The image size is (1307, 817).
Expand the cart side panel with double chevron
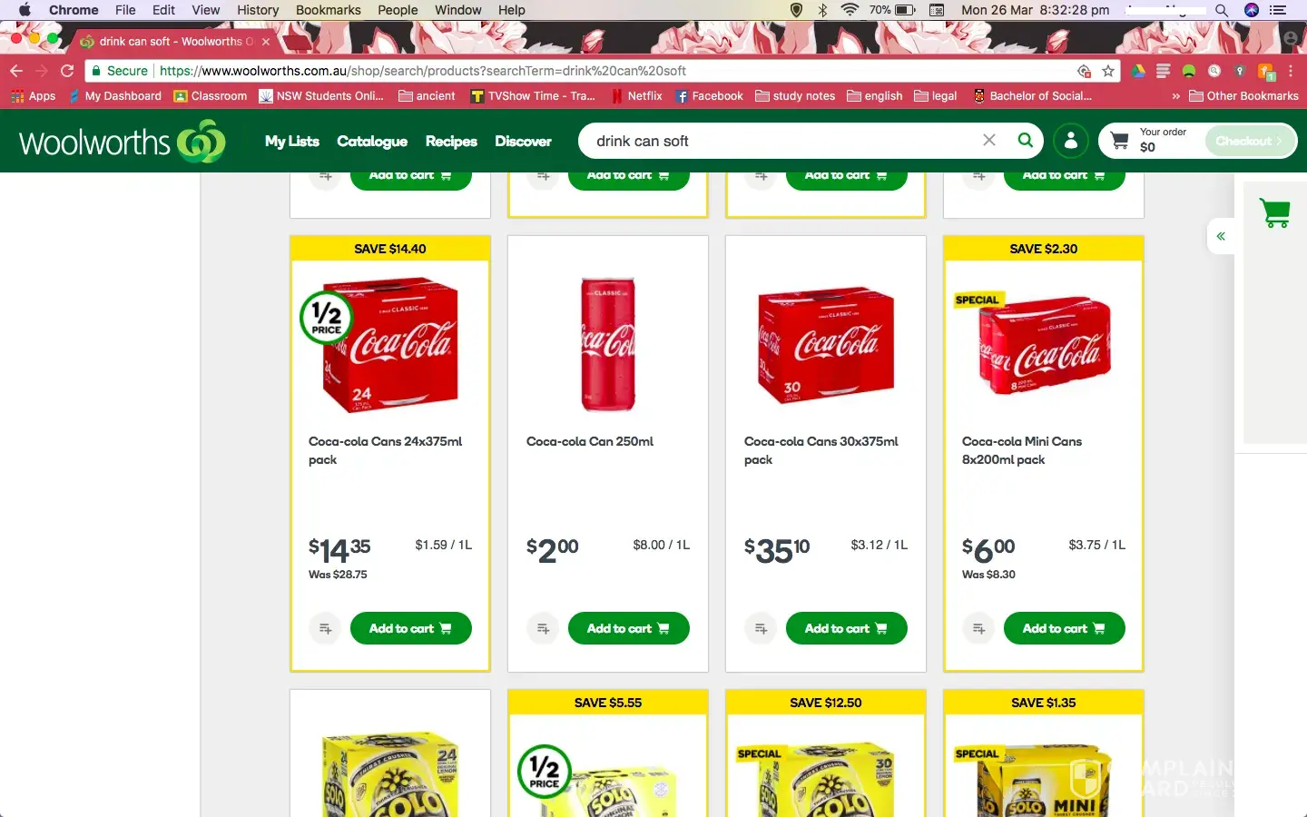(x=1221, y=236)
